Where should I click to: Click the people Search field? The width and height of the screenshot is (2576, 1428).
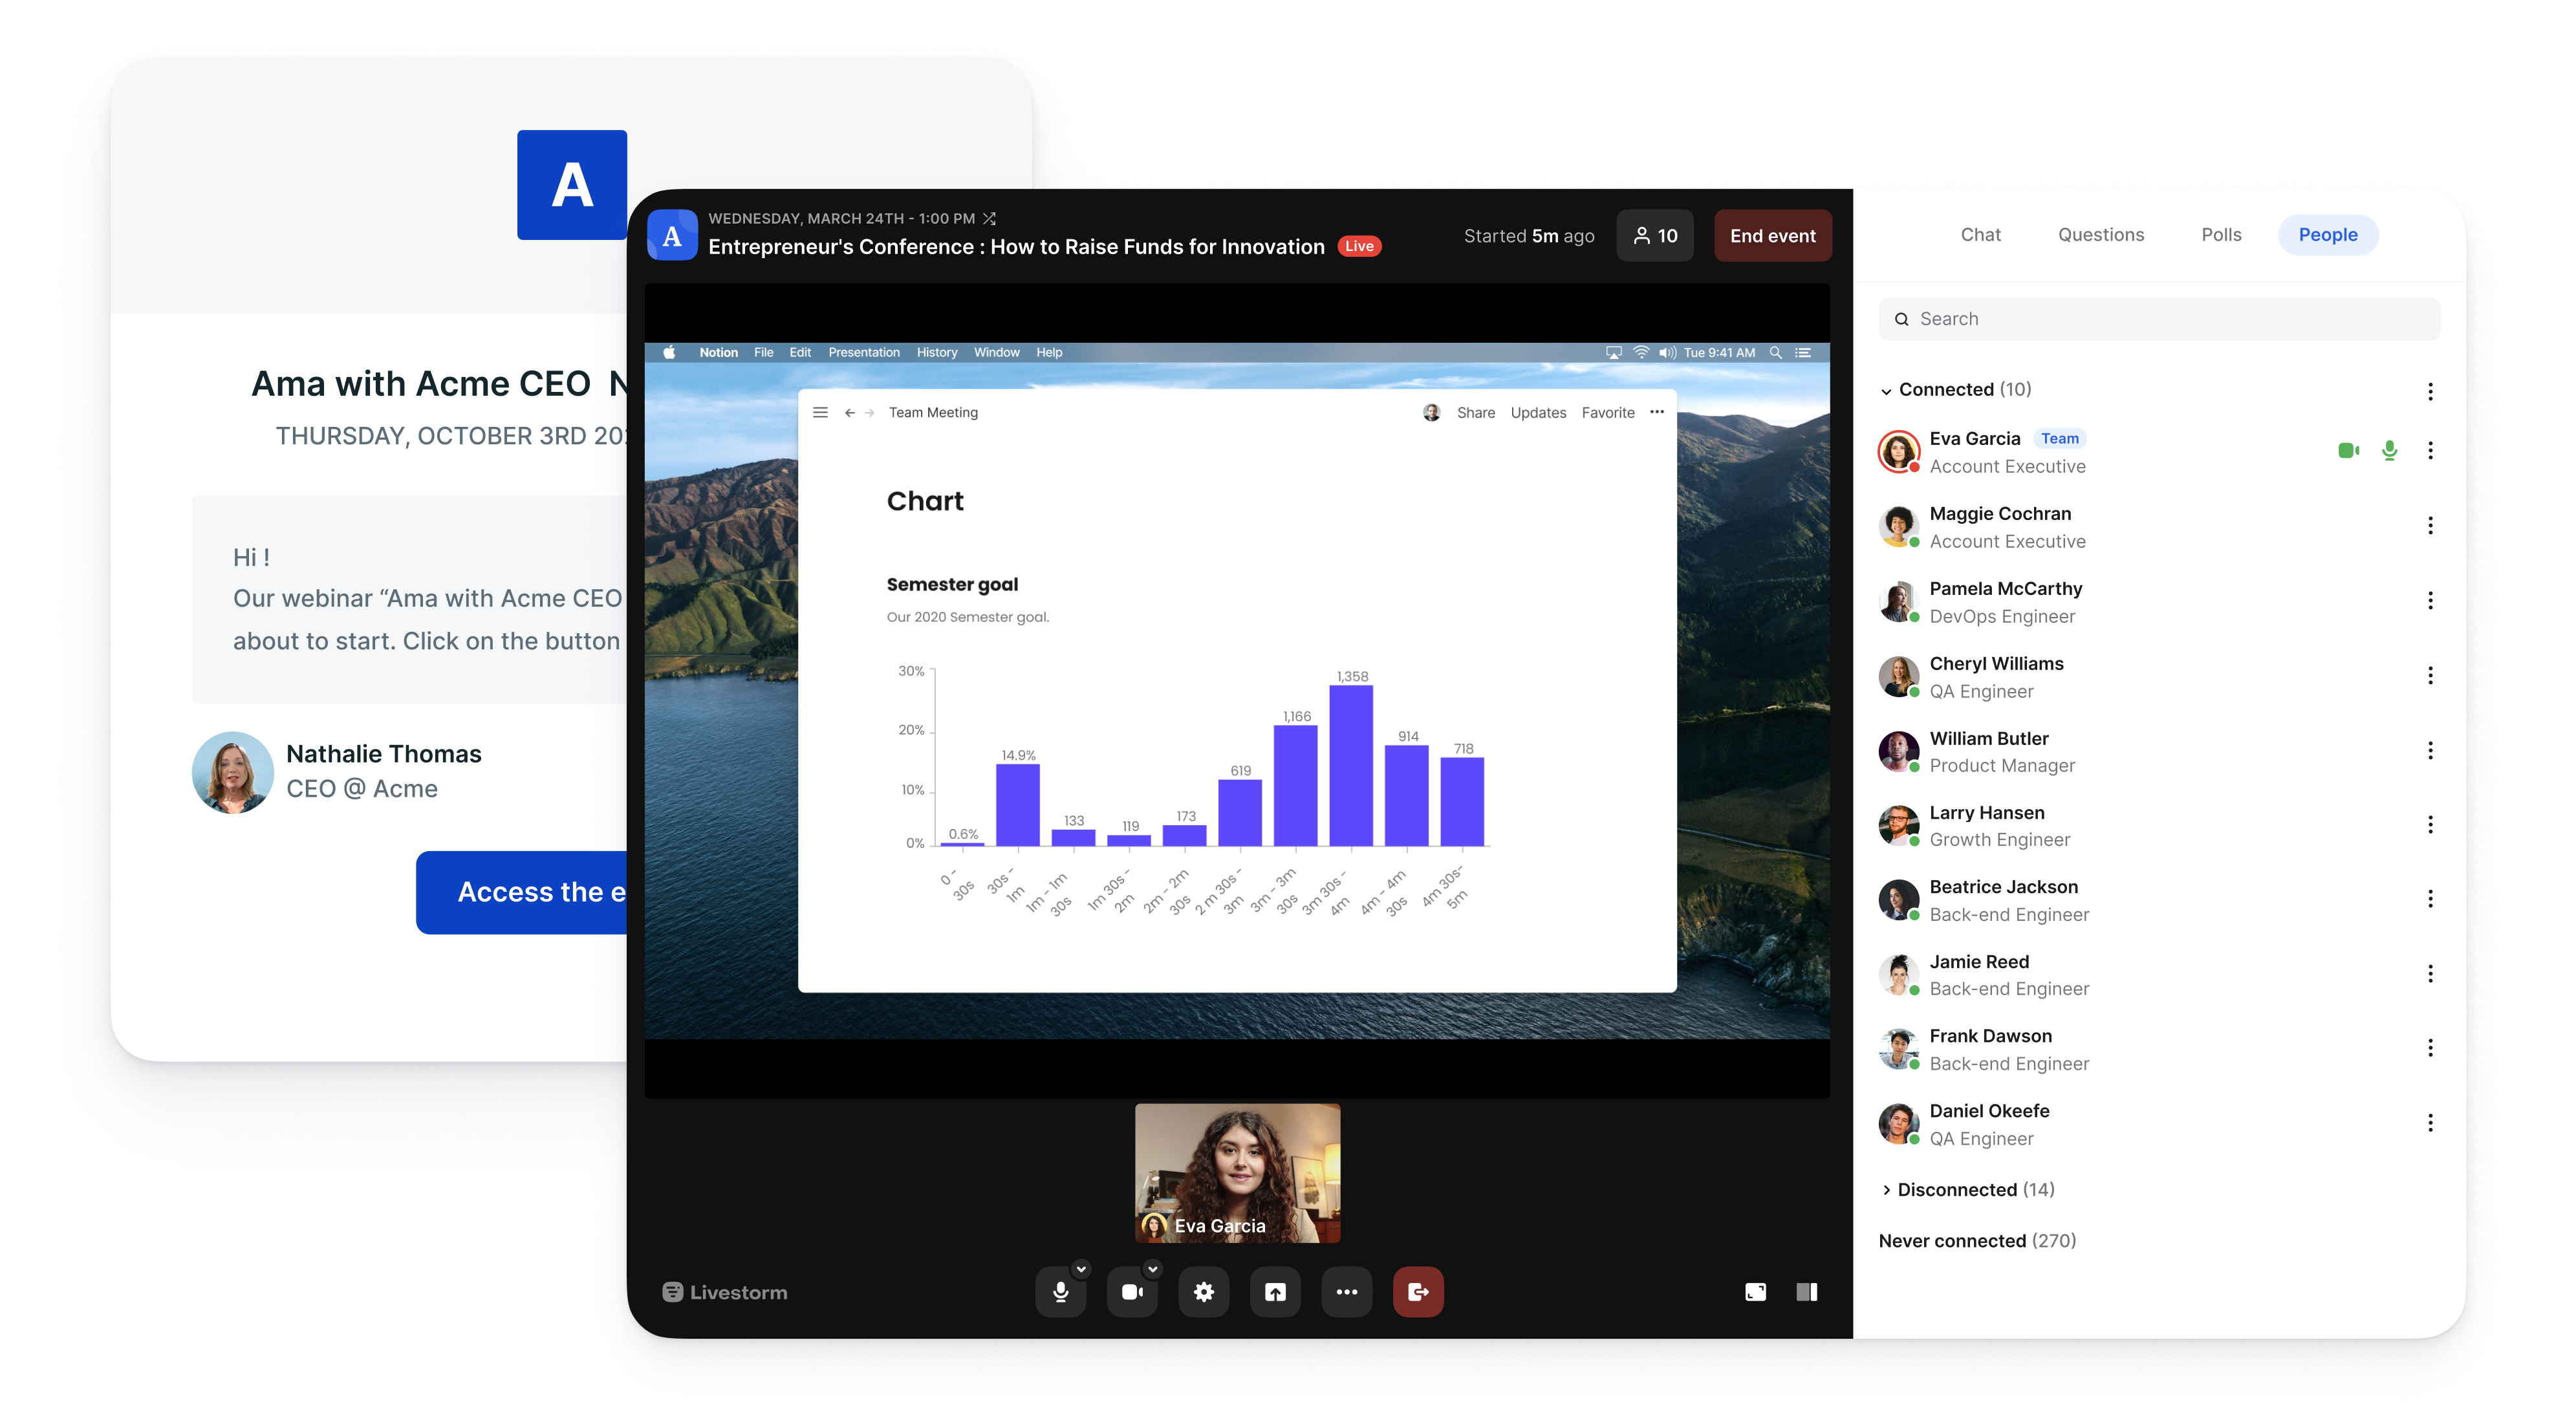click(2159, 319)
